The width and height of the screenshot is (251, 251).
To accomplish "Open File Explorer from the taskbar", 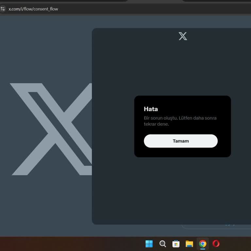I will (x=189, y=243).
